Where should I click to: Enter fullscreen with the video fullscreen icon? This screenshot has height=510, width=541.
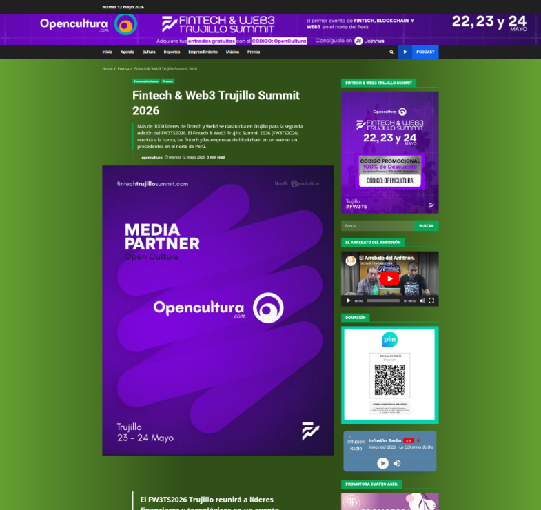click(431, 300)
